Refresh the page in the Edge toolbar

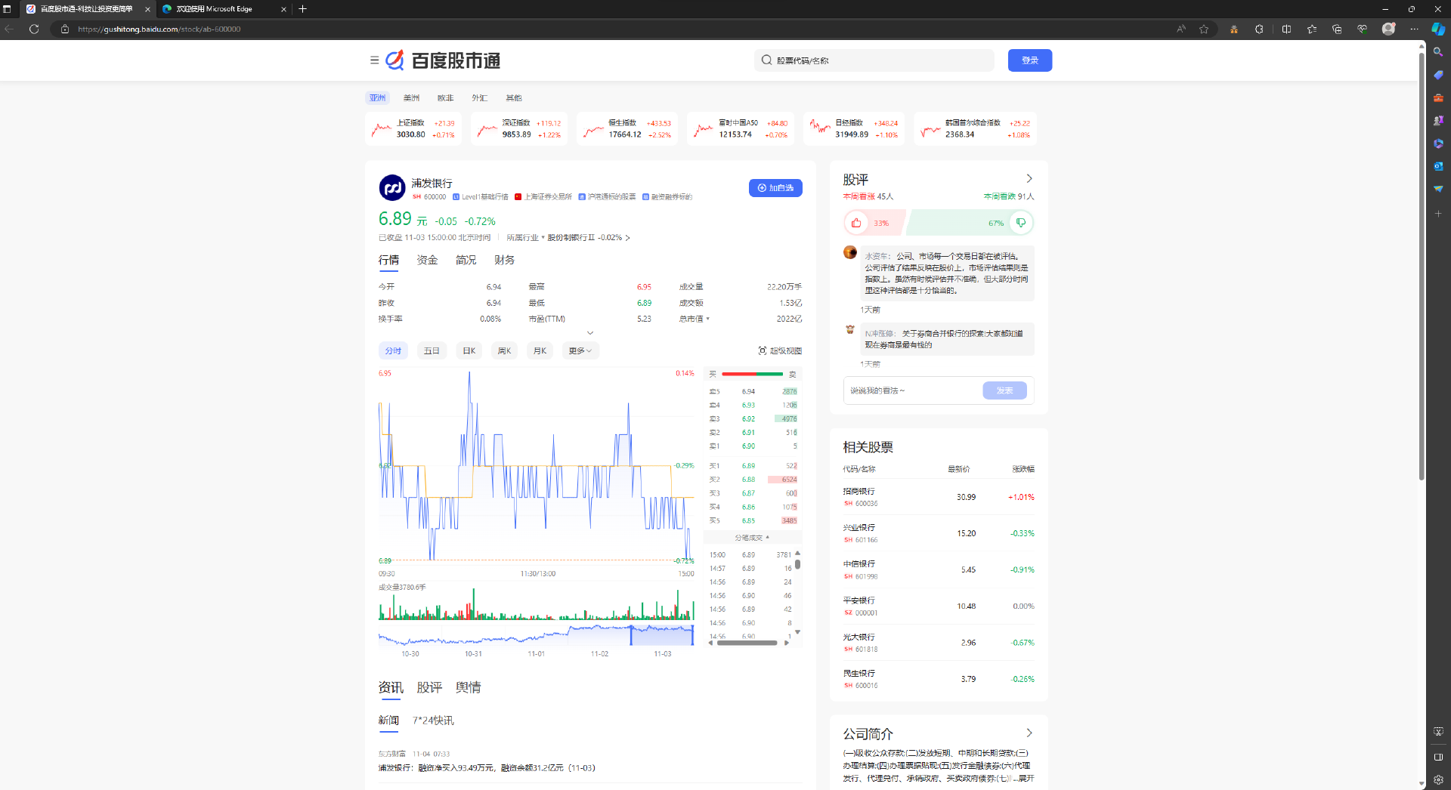34,29
